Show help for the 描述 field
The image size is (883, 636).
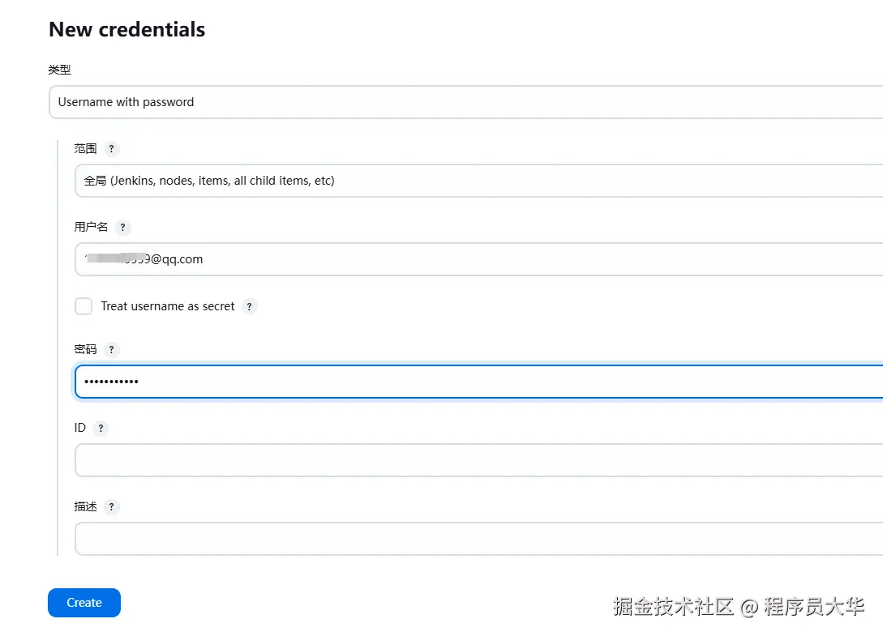[112, 507]
